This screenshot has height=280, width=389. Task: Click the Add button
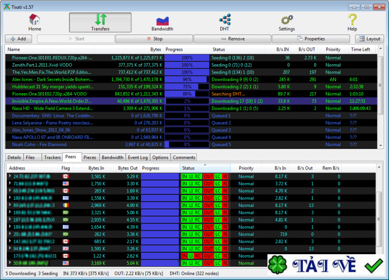coord(18,39)
